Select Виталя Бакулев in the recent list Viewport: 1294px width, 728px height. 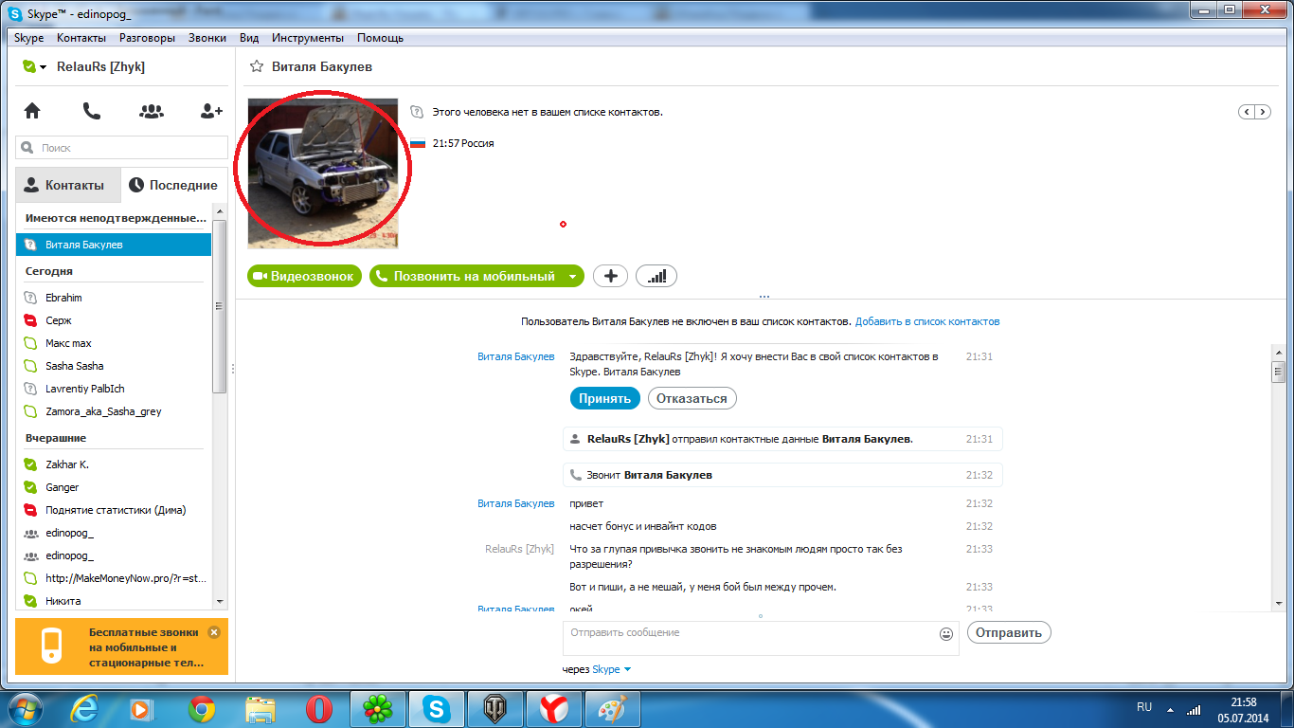[x=114, y=245]
